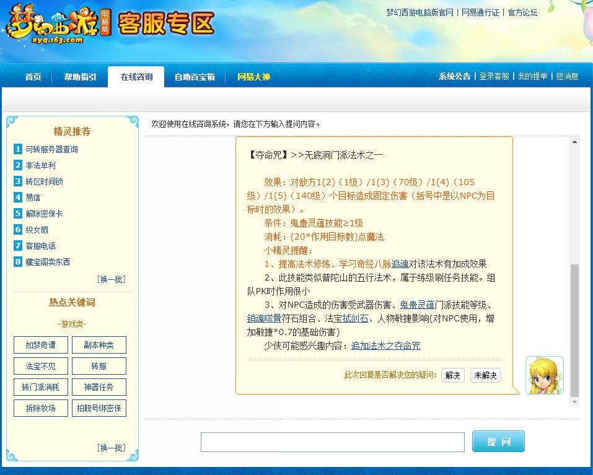Open the 销魂噬骨 link
This screenshot has width=593, height=475.
coord(265,318)
